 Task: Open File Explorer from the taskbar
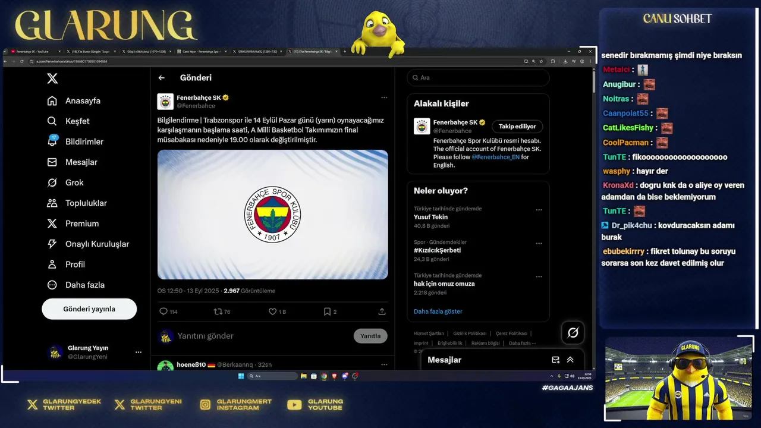click(303, 376)
